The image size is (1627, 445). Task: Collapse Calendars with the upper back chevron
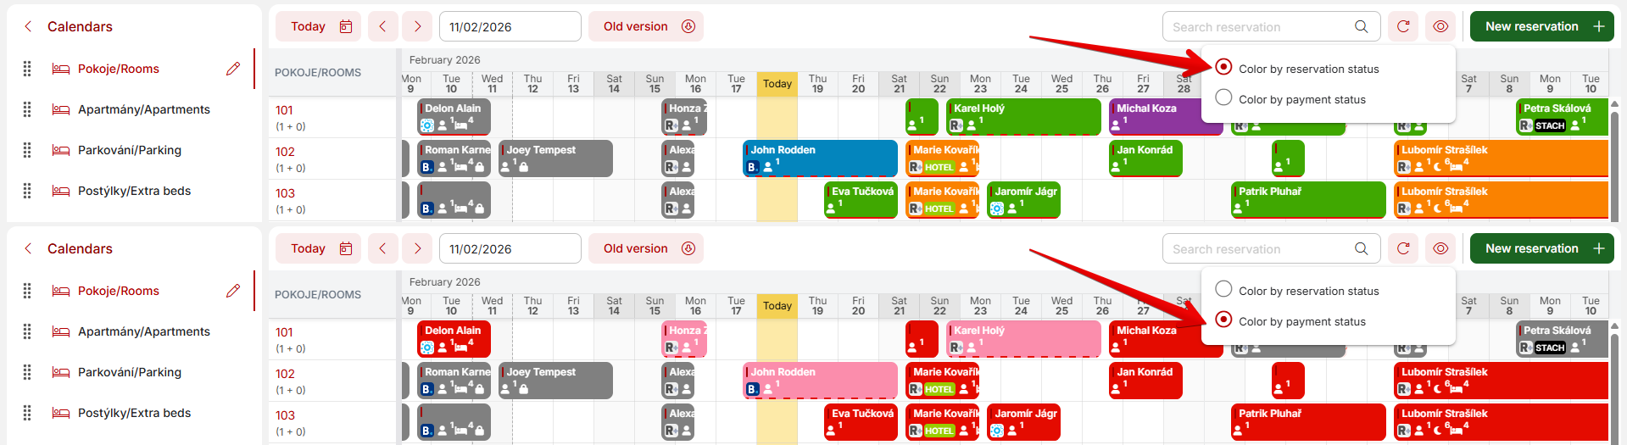[29, 26]
